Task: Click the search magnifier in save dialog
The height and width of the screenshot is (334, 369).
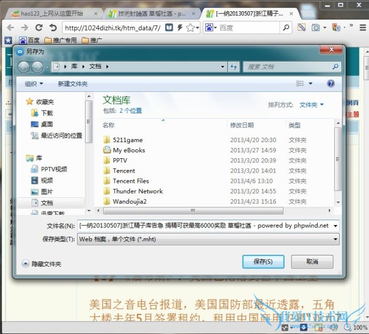Action: coord(335,67)
